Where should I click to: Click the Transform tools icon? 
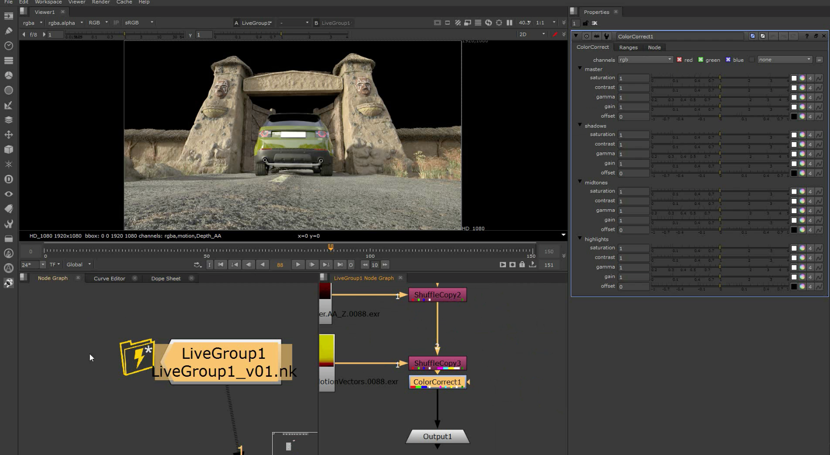(8, 135)
